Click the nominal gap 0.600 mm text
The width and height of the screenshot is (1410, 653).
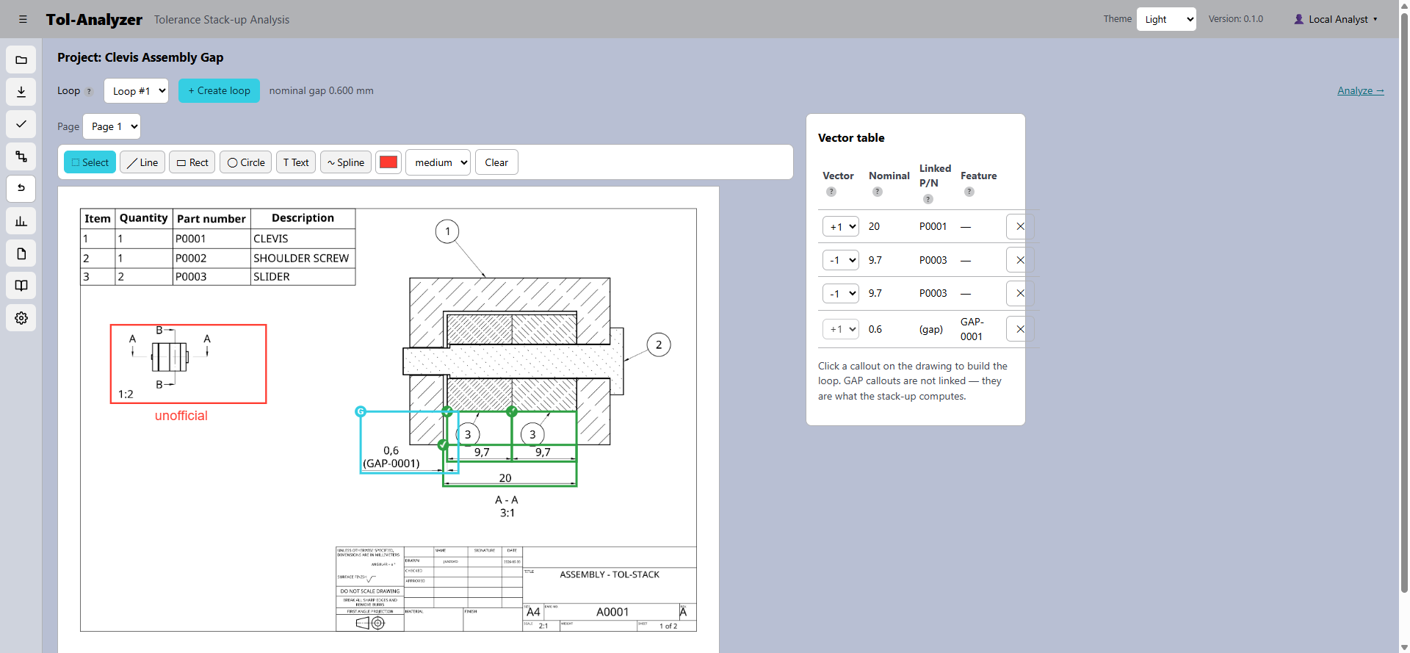321,90
